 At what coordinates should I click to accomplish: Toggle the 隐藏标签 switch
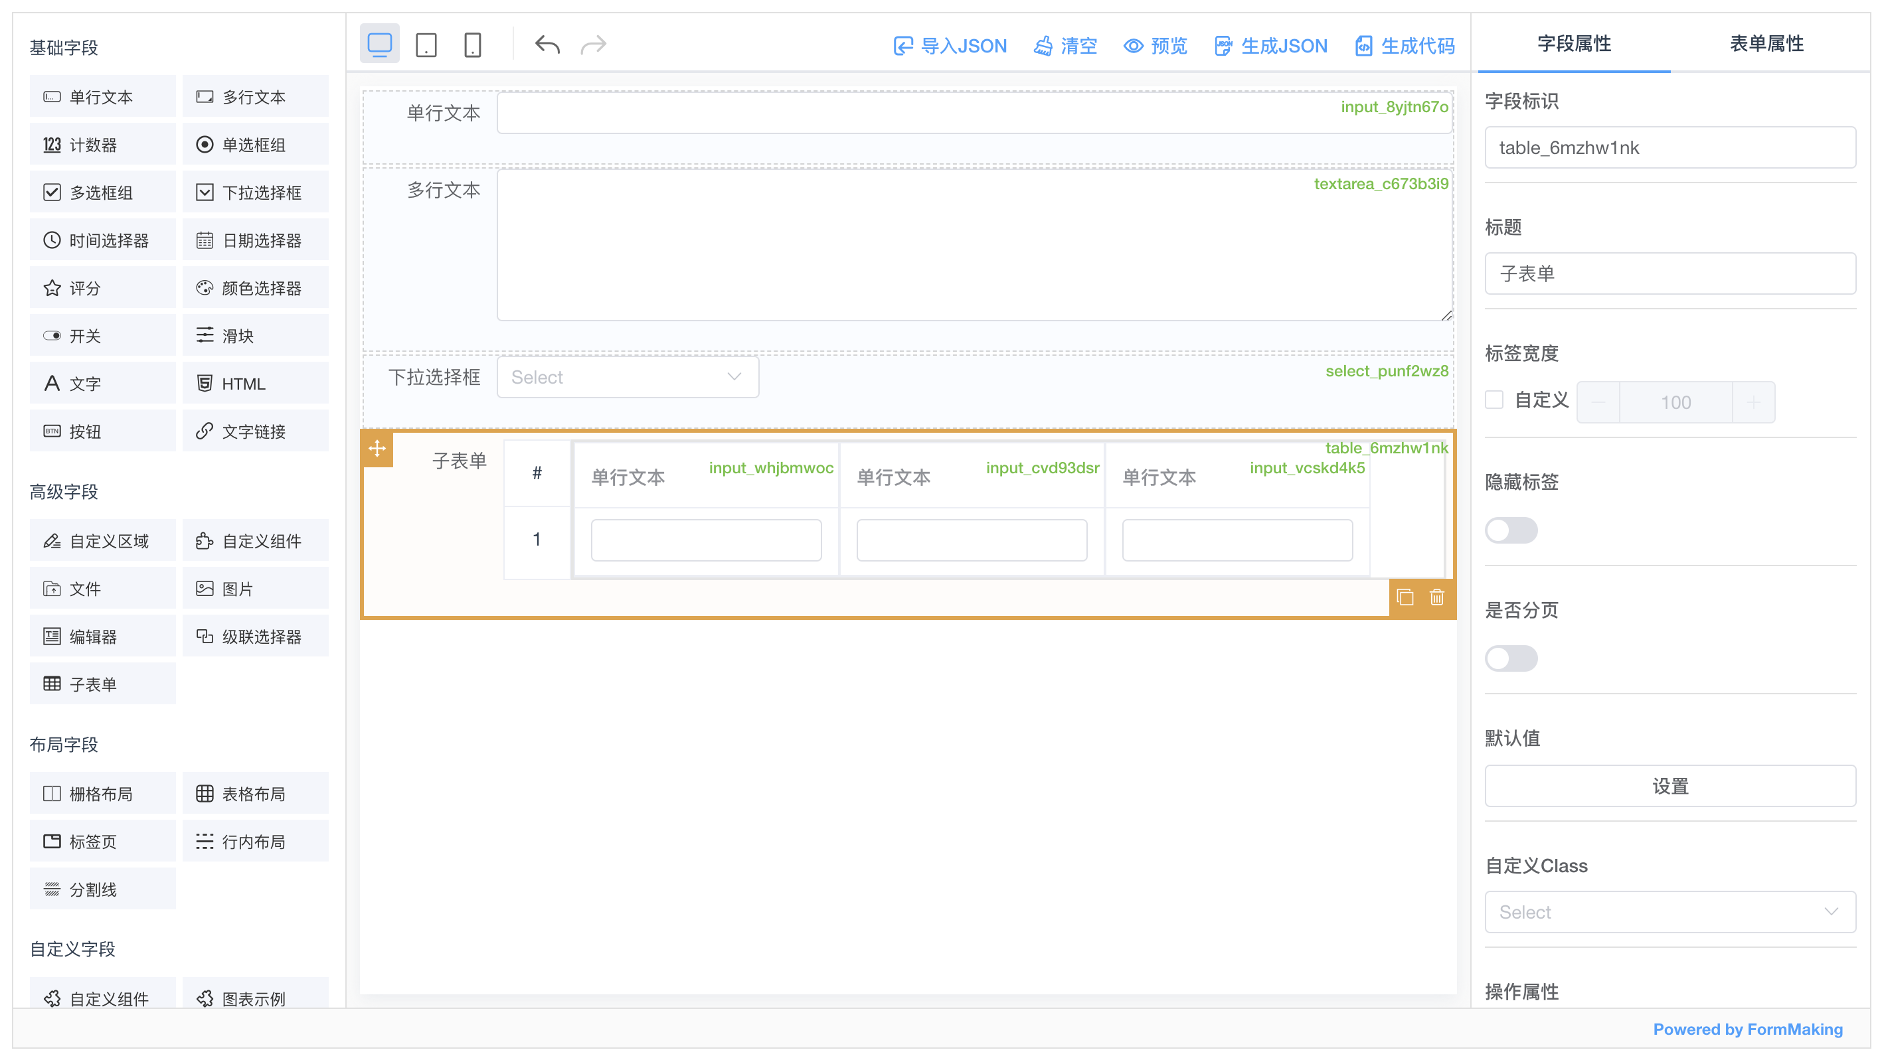1511,530
